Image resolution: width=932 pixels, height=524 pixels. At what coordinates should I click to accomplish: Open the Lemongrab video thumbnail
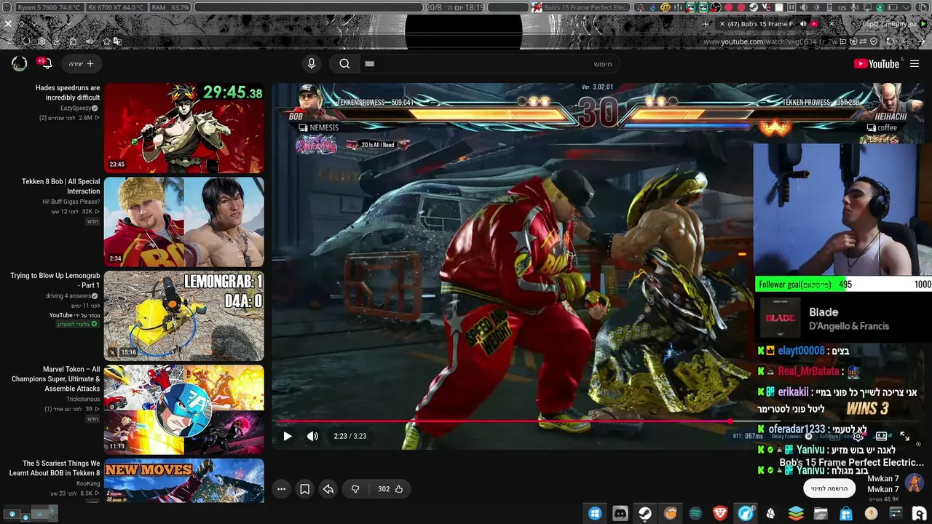[x=184, y=316]
